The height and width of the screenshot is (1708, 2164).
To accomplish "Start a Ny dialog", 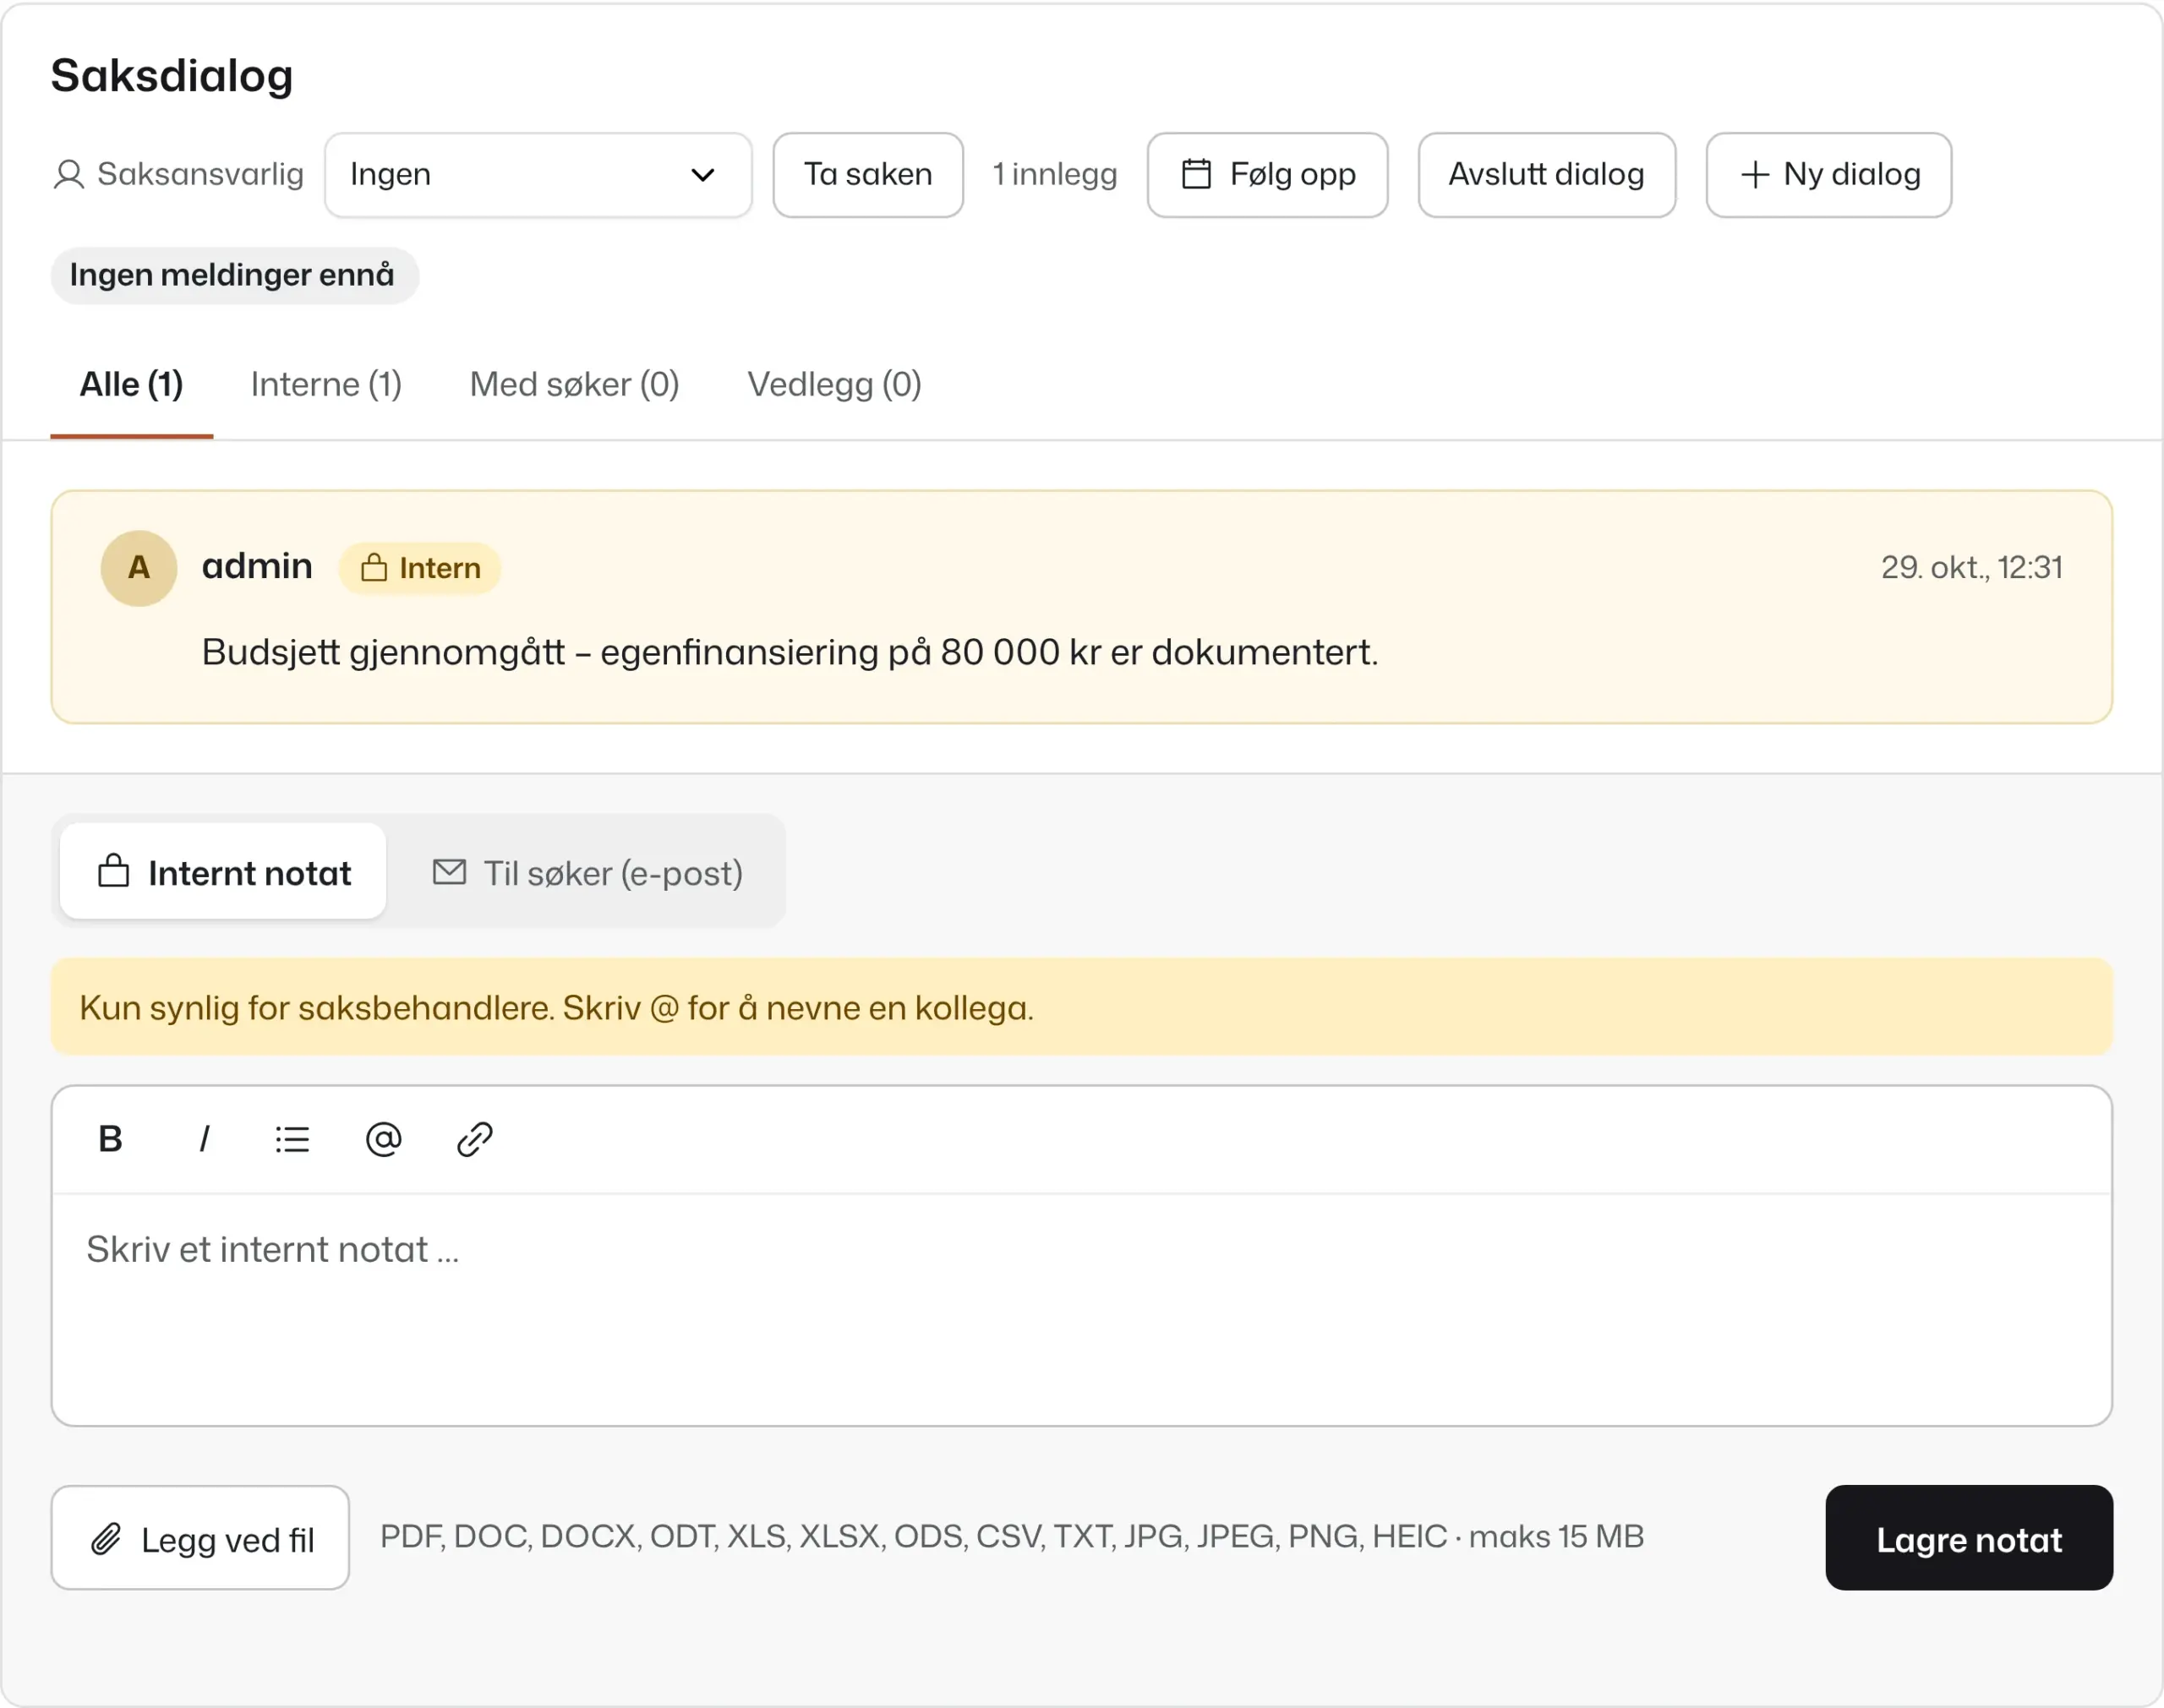I will tap(1828, 175).
